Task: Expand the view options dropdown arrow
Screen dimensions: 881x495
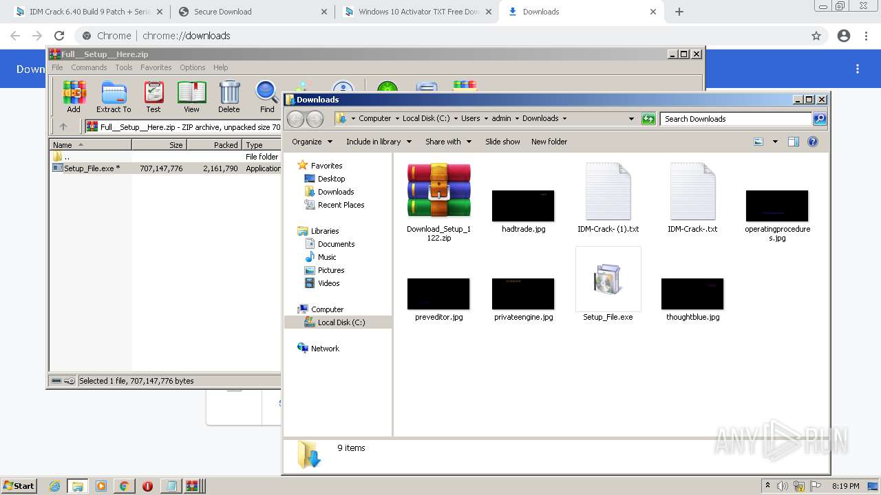Action: pyautogui.click(x=775, y=142)
